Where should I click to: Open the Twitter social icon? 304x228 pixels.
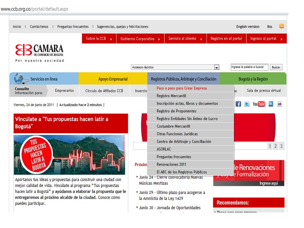coord(247,104)
